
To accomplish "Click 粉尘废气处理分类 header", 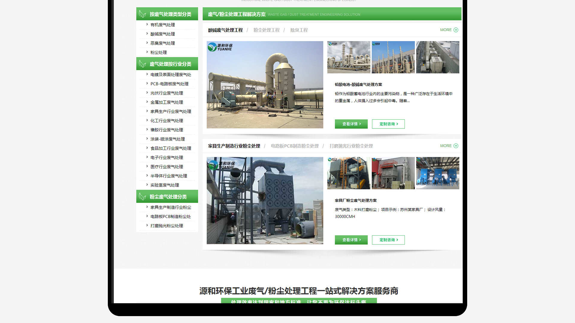I will pyautogui.click(x=167, y=196).
